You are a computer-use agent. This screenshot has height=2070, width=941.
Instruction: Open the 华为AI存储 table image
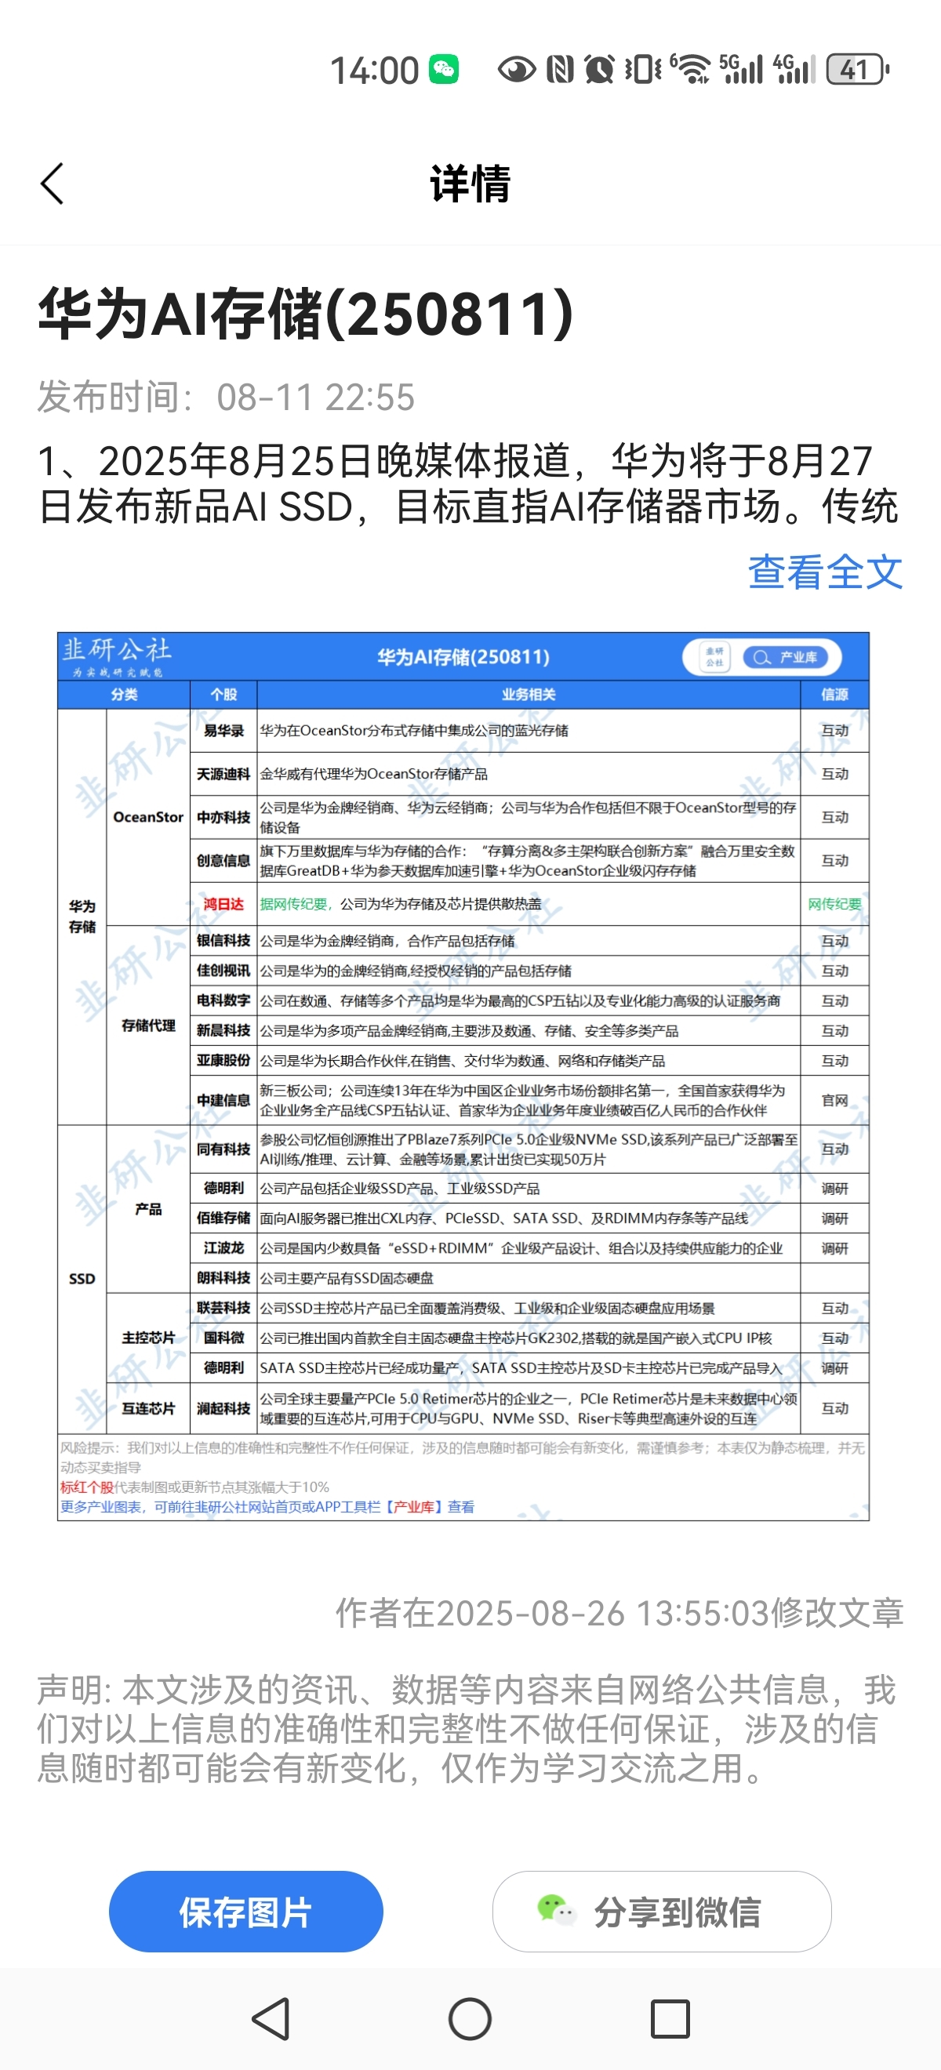[463, 1076]
